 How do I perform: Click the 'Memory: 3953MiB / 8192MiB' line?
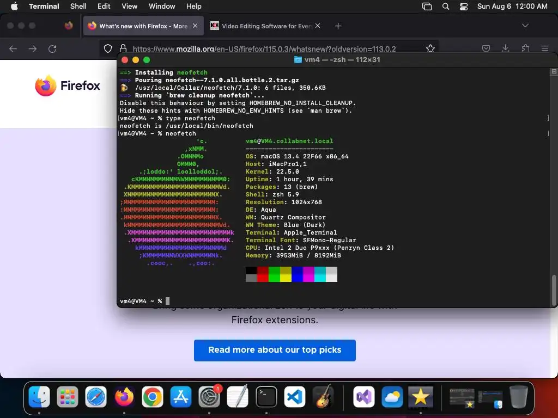[x=293, y=256]
